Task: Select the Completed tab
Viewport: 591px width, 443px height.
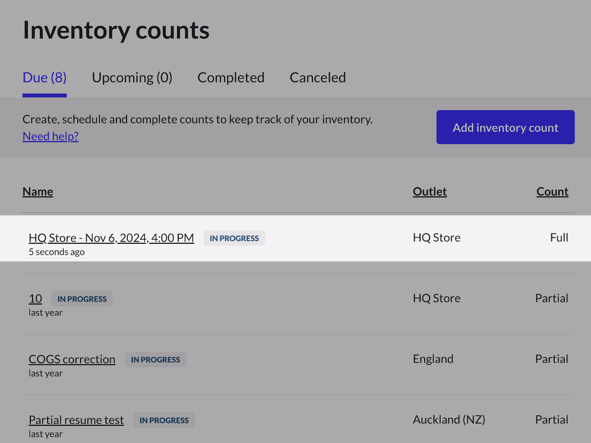Action: click(x=231, y=78)
